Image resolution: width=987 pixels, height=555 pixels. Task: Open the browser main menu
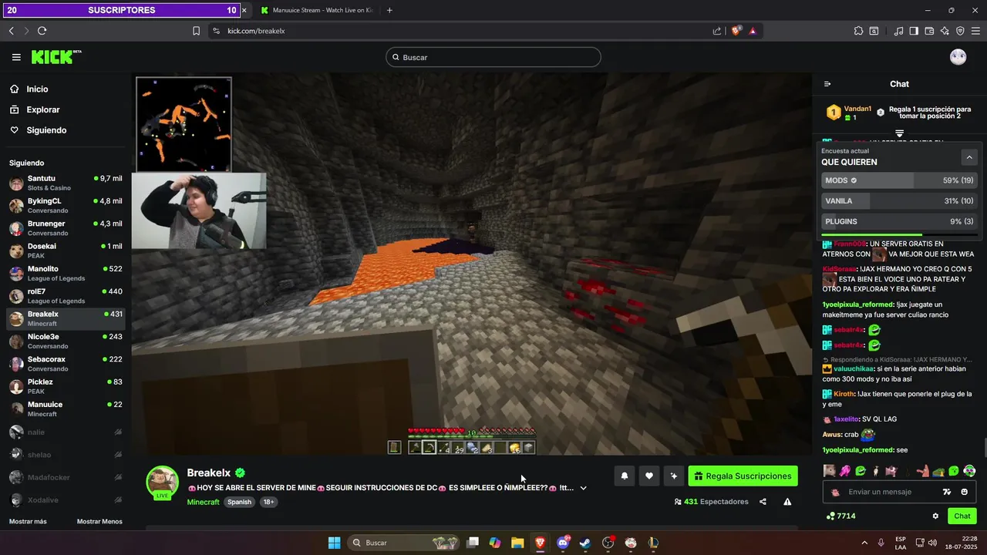975,31
